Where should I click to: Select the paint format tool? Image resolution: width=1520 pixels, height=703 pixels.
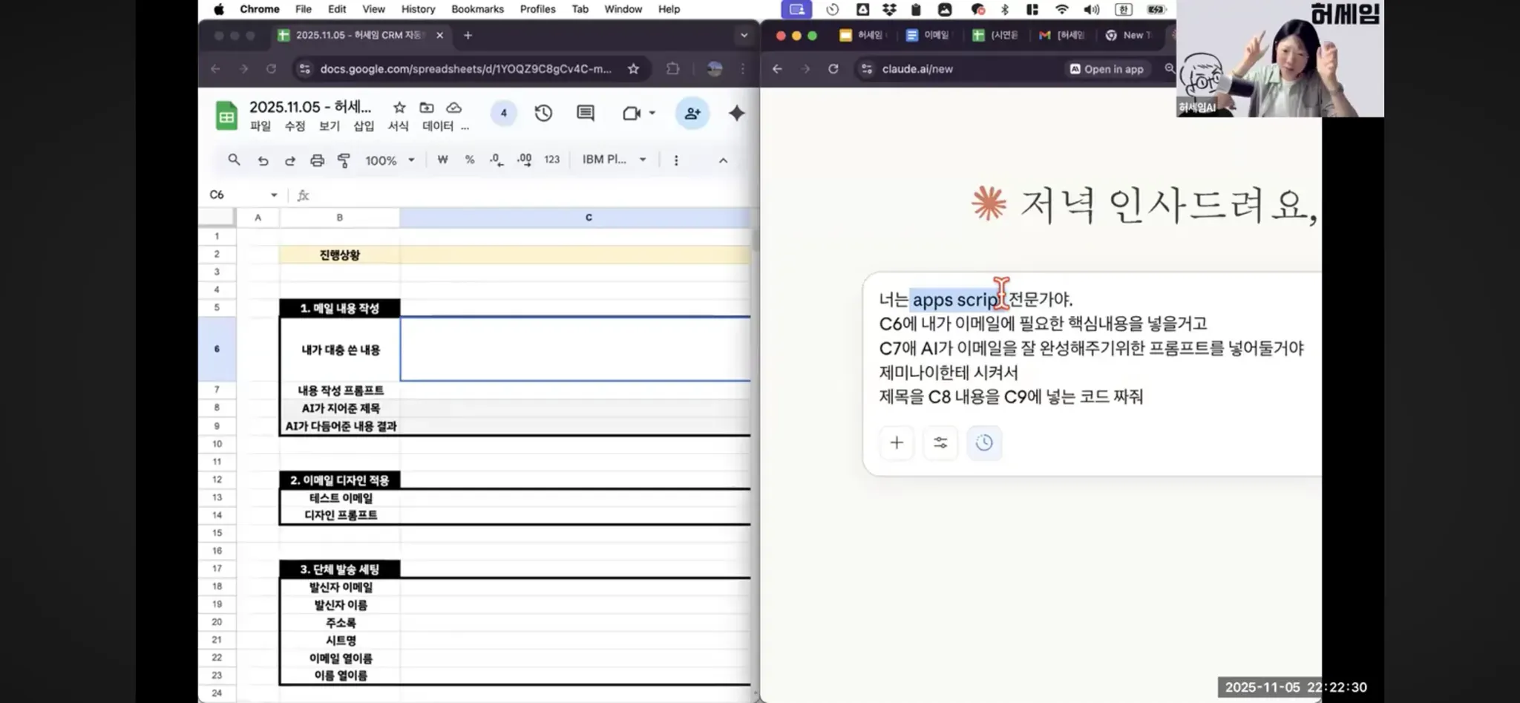tap(344, 160)
